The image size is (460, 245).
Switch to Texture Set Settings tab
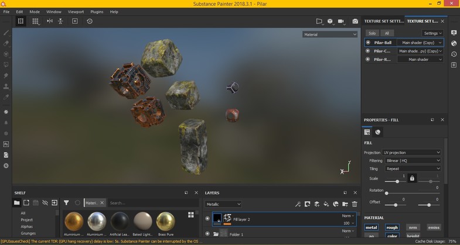pyautogui.click(x=384, y=21)
